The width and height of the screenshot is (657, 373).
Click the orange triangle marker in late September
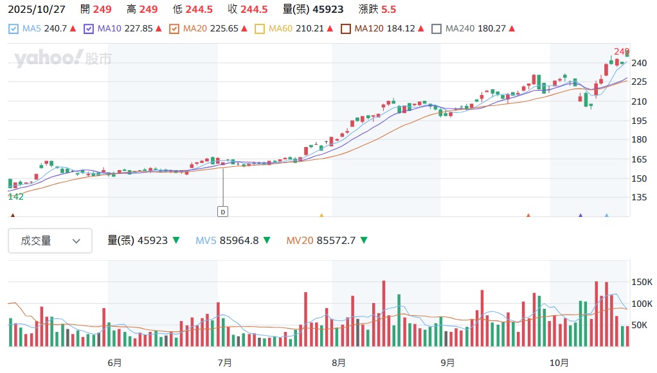point(528,216)
